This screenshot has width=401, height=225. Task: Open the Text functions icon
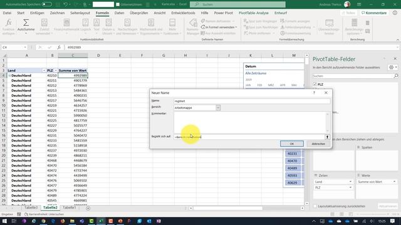coord(96,22)
